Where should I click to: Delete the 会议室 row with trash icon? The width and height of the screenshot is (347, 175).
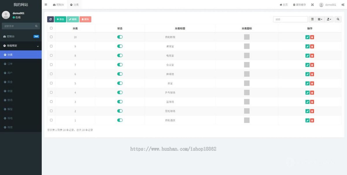312,65
